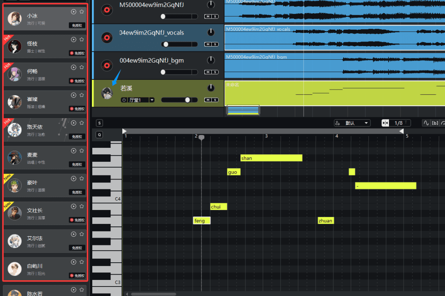445x296 pixels.
Task: Play the 洛天依 voice preview
Action: click(x=73, y=123)
